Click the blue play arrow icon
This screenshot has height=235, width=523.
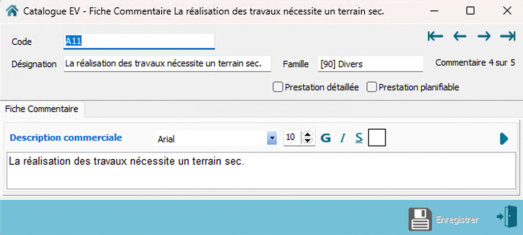click(x=503, y=139)
